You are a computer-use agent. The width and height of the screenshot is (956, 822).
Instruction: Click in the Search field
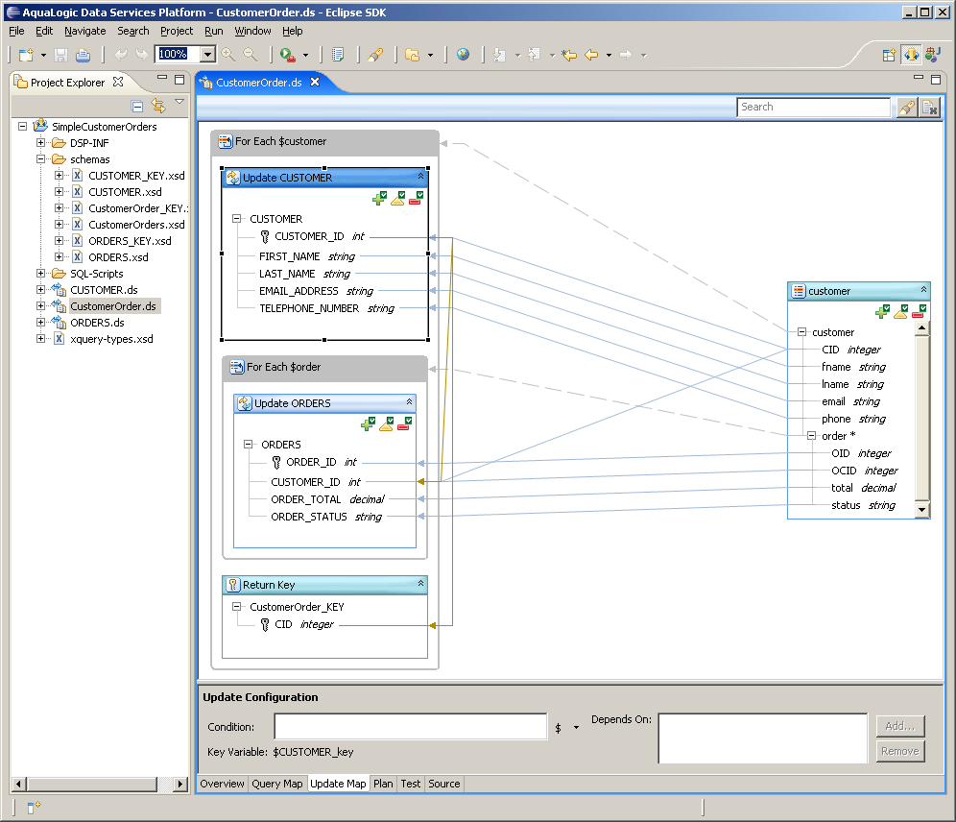[814, 108]
